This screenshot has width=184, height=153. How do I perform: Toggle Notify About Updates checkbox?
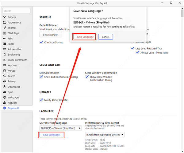(x=41, y=100)
